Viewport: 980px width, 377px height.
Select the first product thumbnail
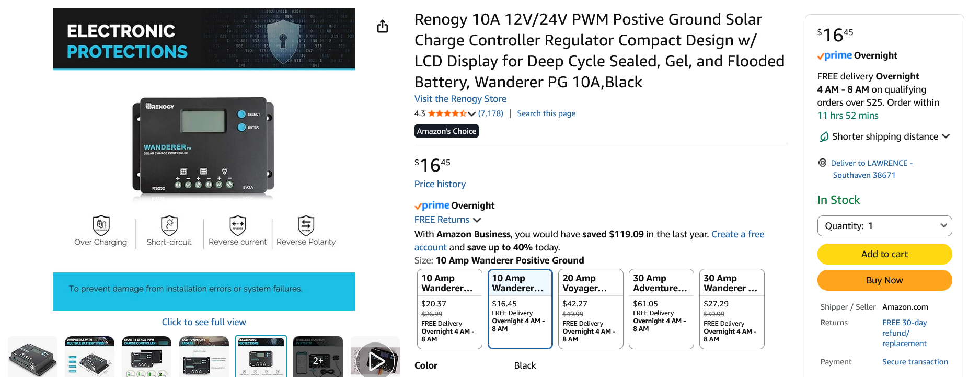[x=32, y=356]
